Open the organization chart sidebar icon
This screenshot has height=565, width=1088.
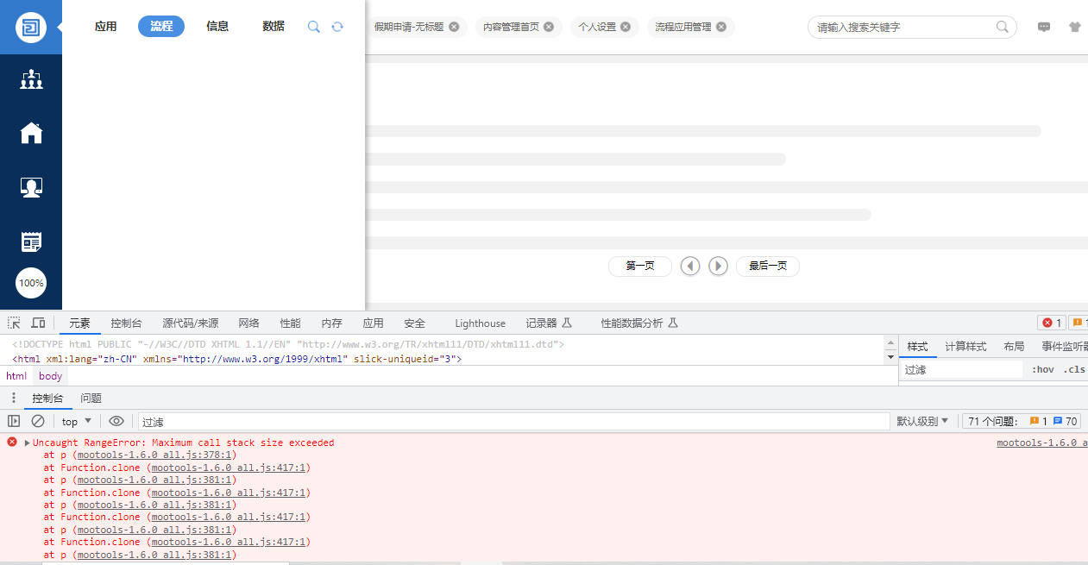click(x=31, y=80)
